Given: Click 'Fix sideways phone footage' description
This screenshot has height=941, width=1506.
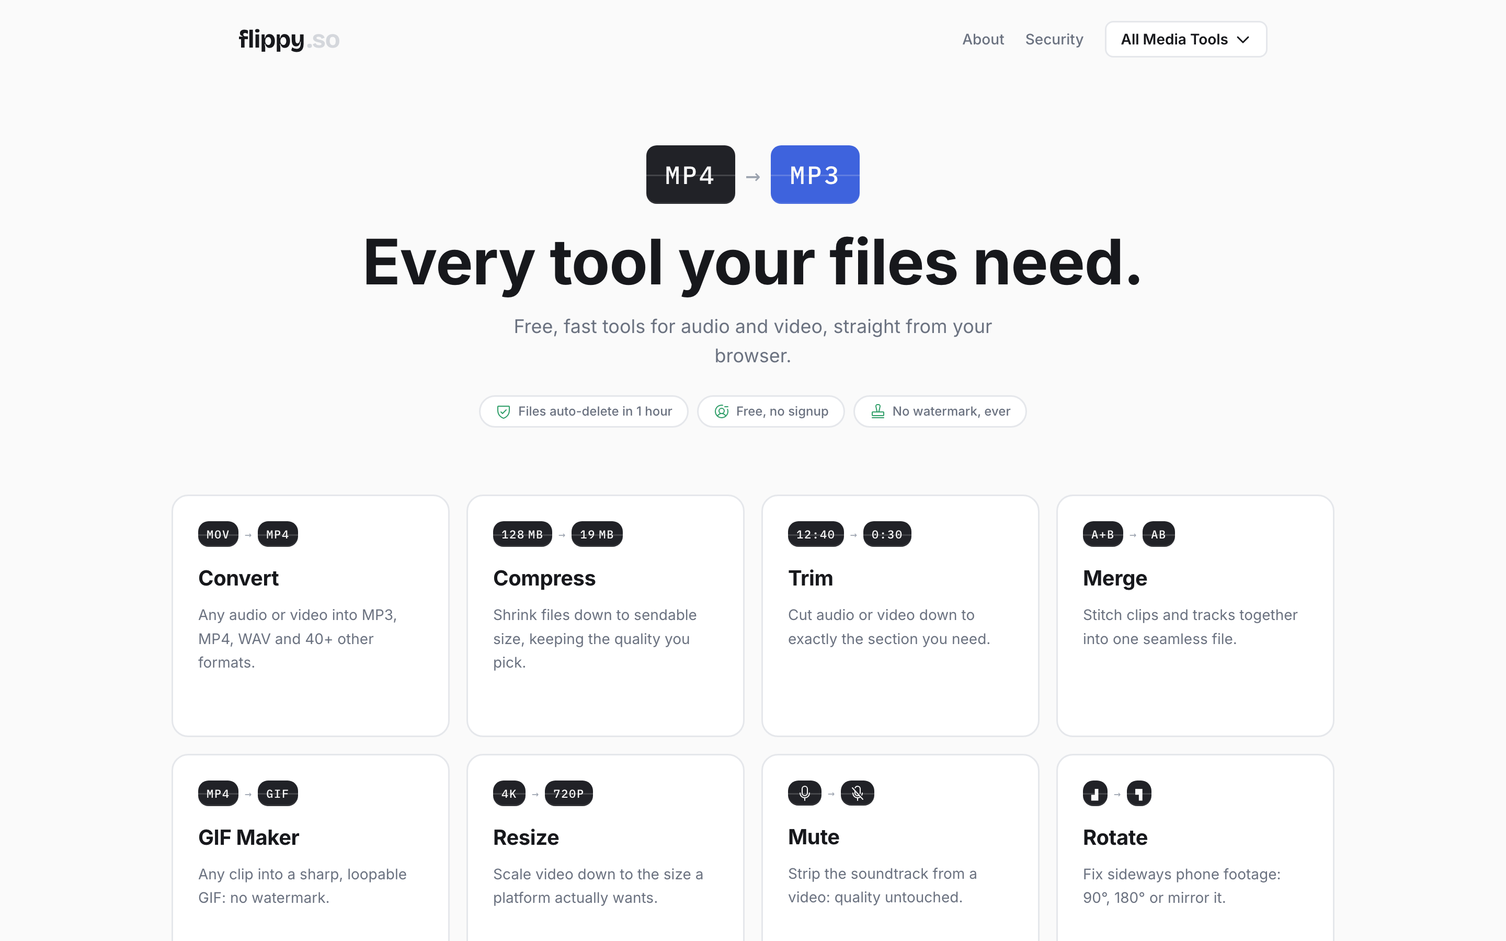Looking at the screenshot, I should point(1181,886).
